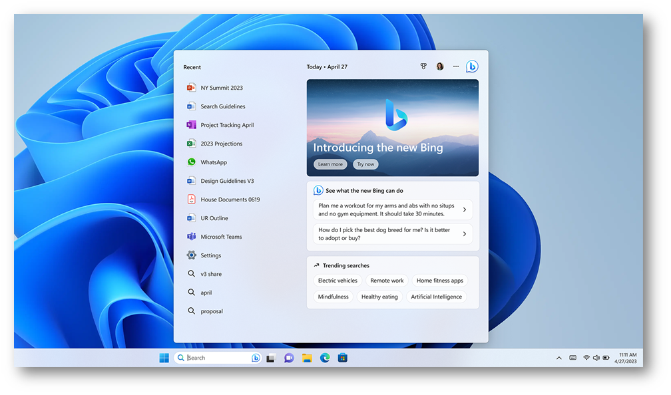Open Bing chat icon in search panel header
671x395 pixels.
coord(472,66)
